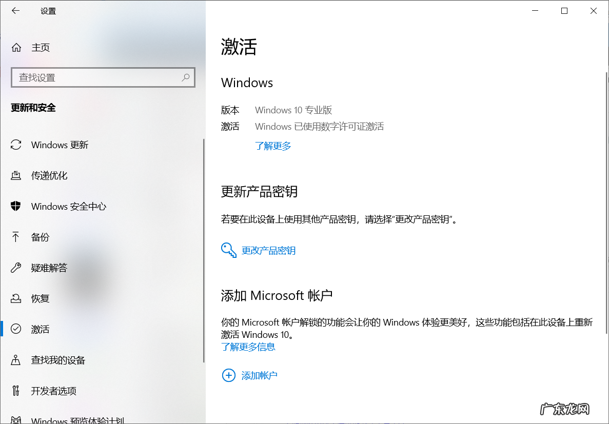
Task: Select the 恢复 sidebar icon
Action: 15,298
